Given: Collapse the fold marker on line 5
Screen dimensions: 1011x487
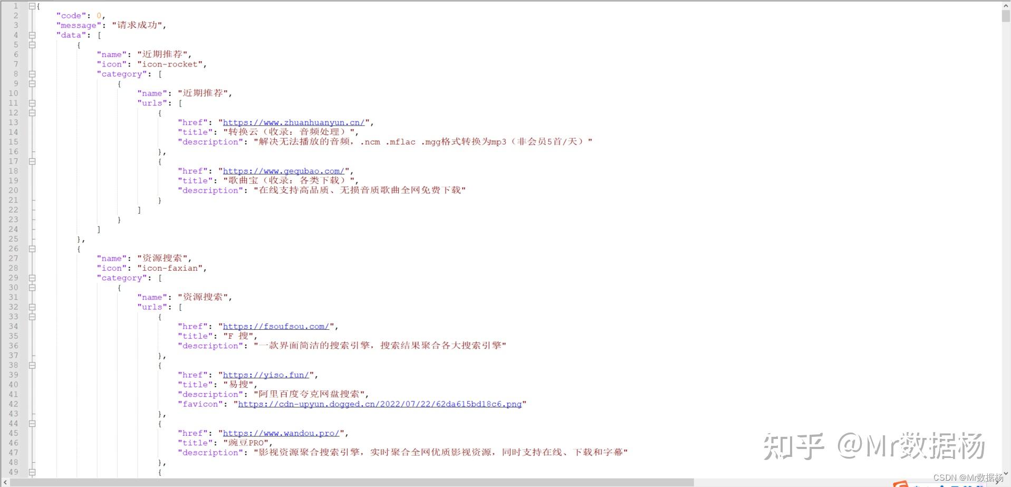Looking at the screenshot, I should (x=32, y=45).
